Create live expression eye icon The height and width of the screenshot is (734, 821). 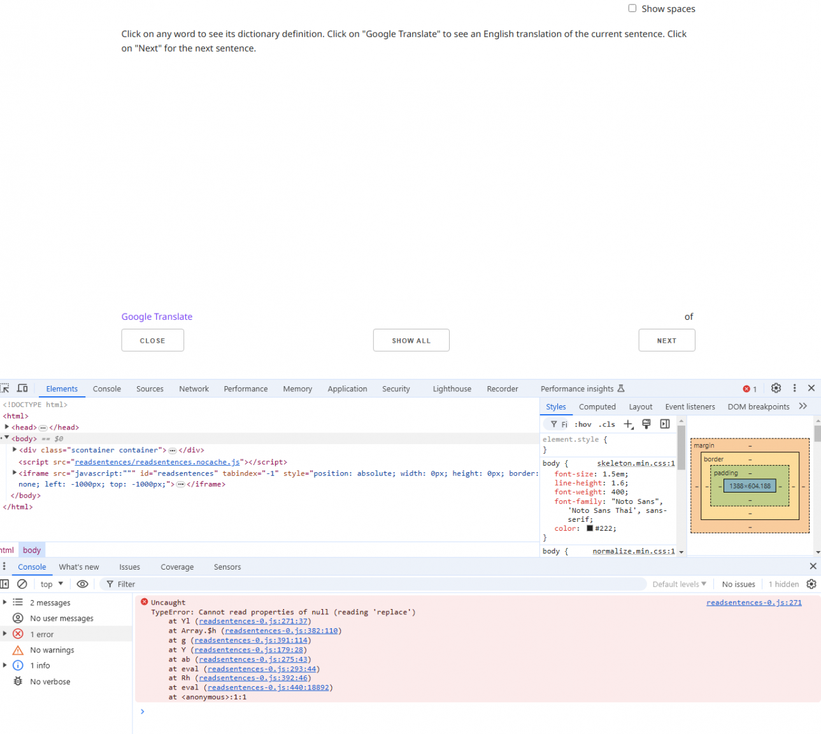pyautogui.click(x=82, y=584)
